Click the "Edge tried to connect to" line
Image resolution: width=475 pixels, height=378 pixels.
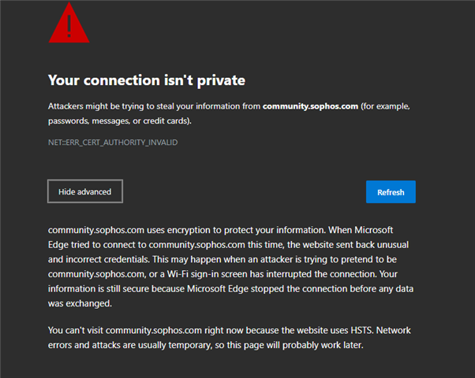click(x=228, y=245)
